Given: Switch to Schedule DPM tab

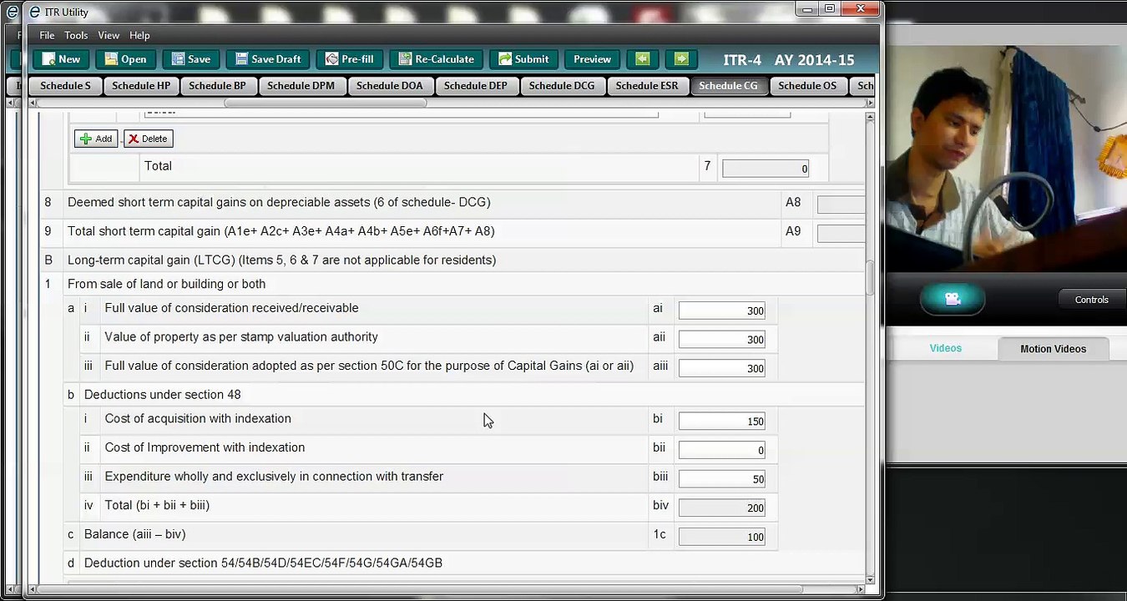Looking at the screenshot, I should [x=301, y=85].
